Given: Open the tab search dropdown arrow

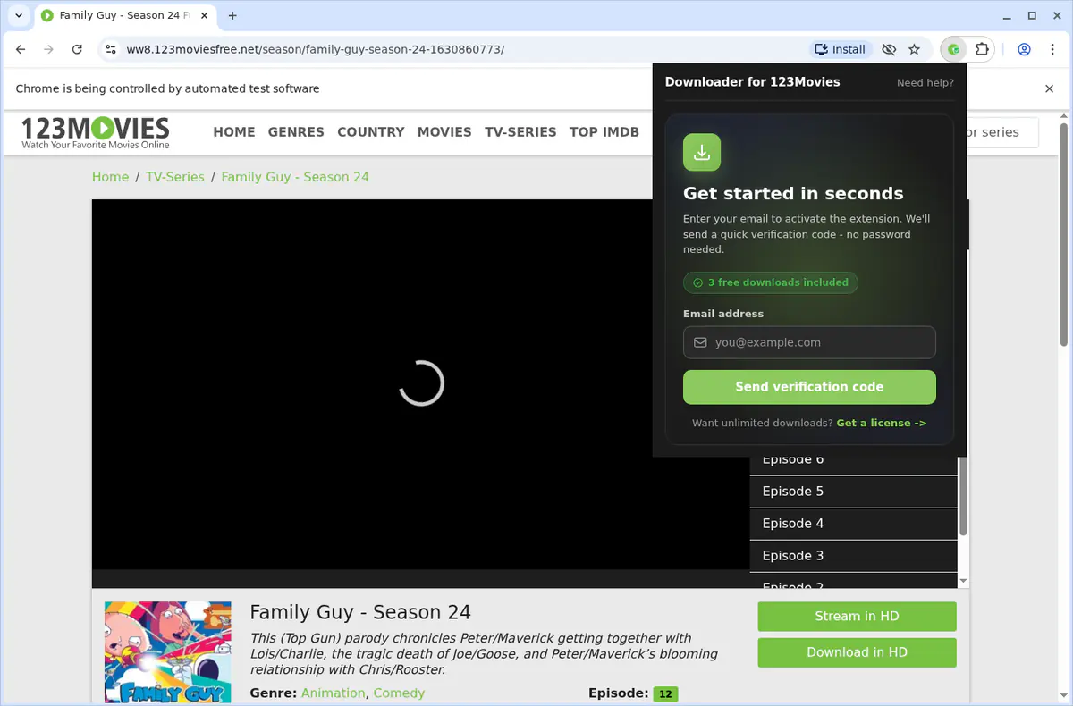Looking at the screenshot, I should (x=19, y=15).
